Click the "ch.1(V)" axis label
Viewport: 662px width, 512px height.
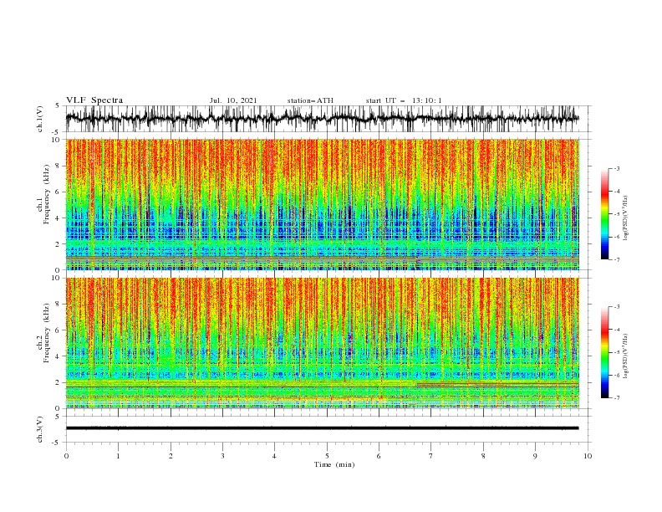[x=40, y=119]
